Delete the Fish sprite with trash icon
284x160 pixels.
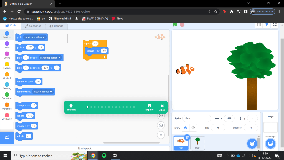pos(187,137)
